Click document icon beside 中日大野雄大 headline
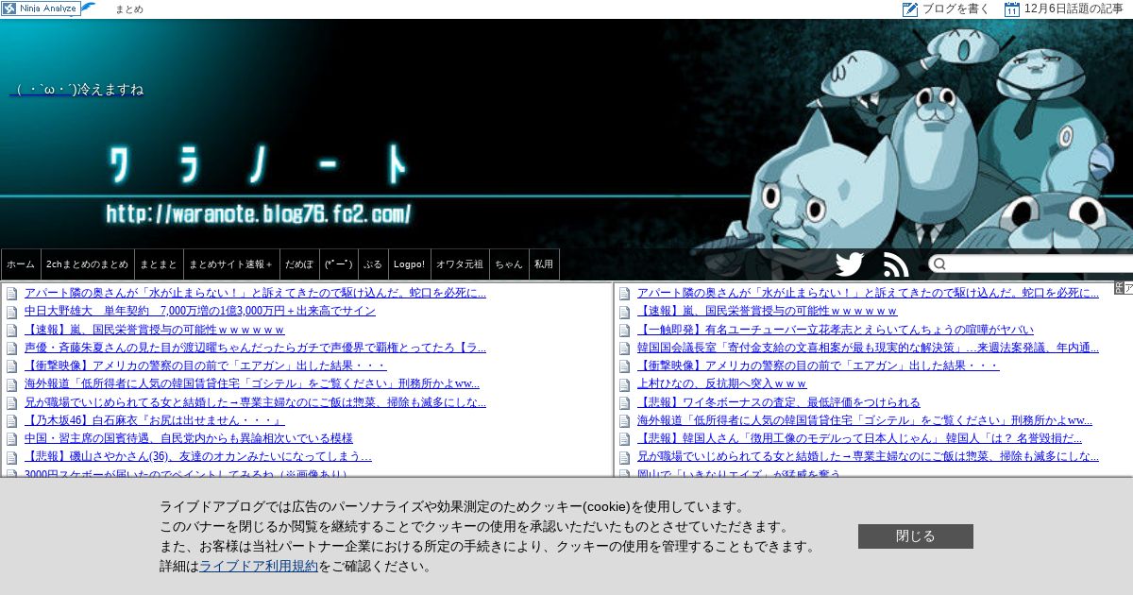Image resolution: width=1133 pixels, height=595 pixels. (x=12, y=312)
